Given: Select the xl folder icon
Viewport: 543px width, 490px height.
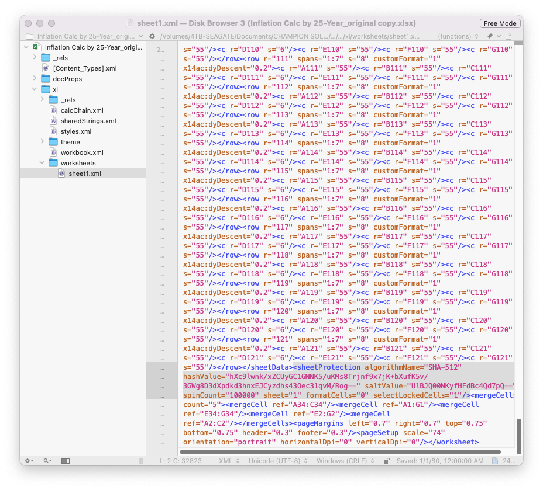Looking at the screenshot, I should [x=46, y=89].
